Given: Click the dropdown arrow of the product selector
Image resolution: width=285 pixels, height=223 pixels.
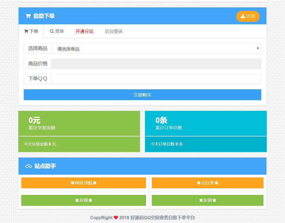Looking at the screenshot, I should click(x=257, y=48).
